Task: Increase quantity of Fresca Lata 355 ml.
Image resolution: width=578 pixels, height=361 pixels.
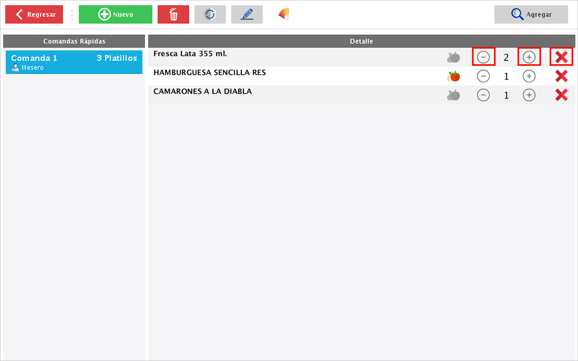Action: [x=529, y=57]
